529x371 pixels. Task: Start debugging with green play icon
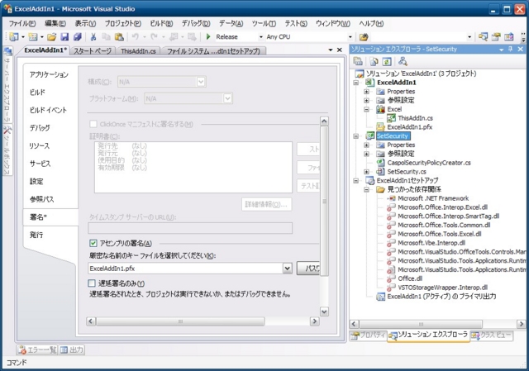tap(208, 36)
